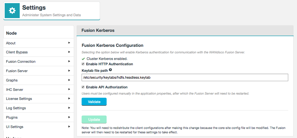Expand the Client Bypass arrow
297x138 pixels.
(69, 52)
